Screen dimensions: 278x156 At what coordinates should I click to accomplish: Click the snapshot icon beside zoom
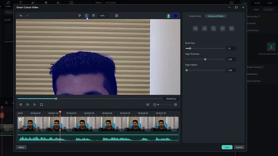(116, 16)
